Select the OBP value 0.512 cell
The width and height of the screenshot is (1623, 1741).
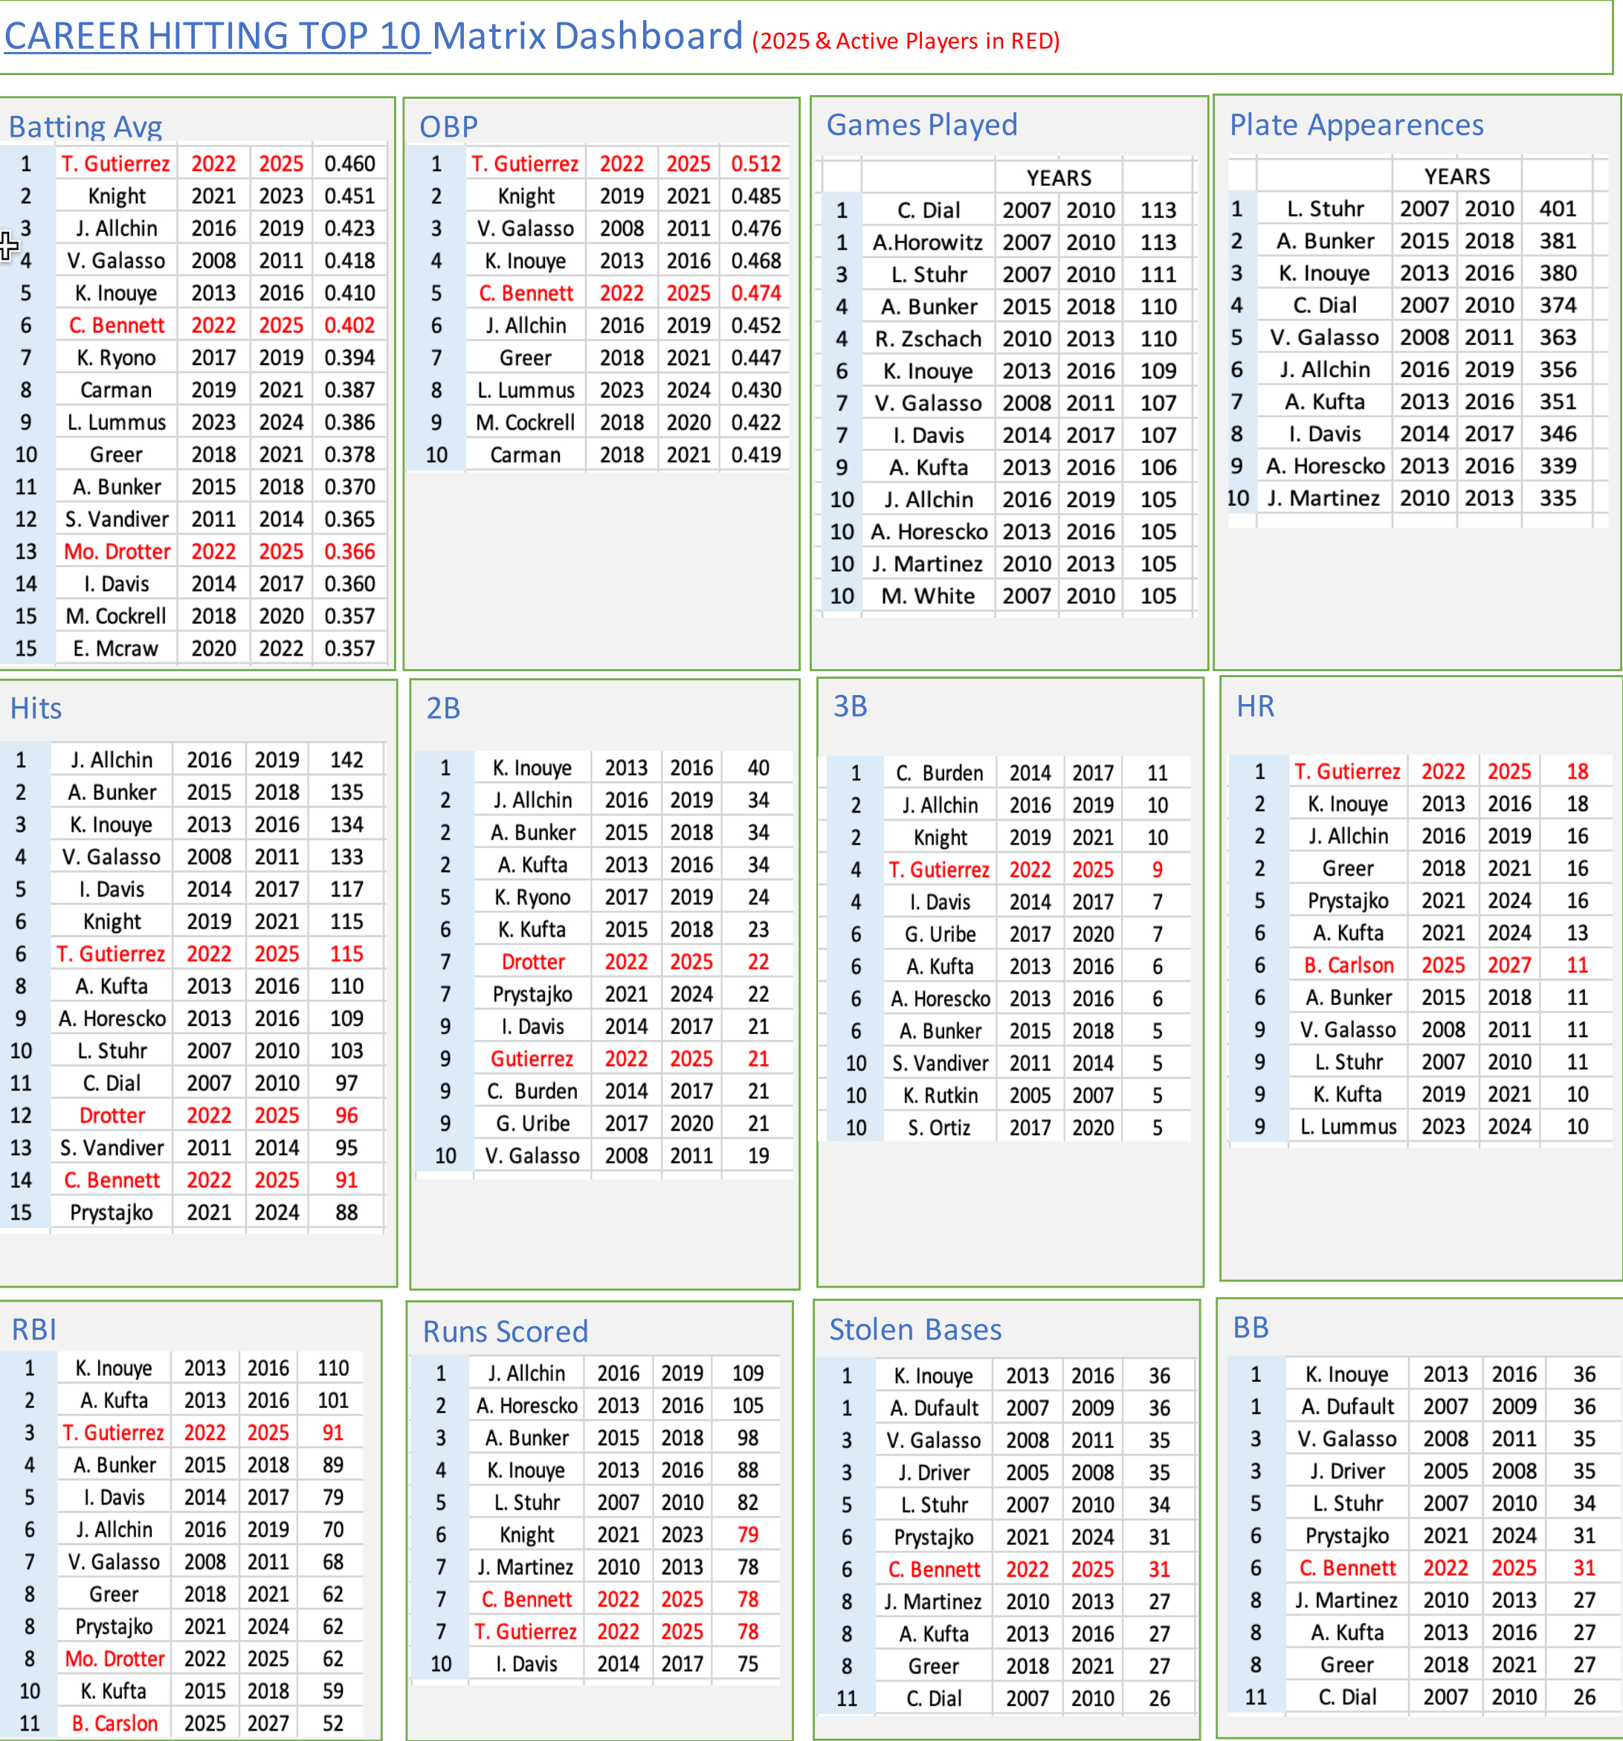755,164
